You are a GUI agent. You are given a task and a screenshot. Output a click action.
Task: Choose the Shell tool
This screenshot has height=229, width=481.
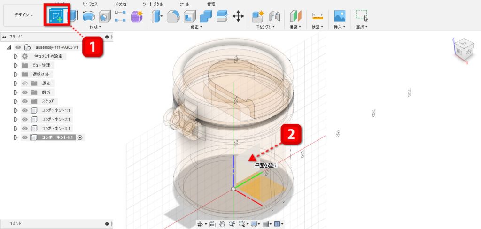(190, 16)
